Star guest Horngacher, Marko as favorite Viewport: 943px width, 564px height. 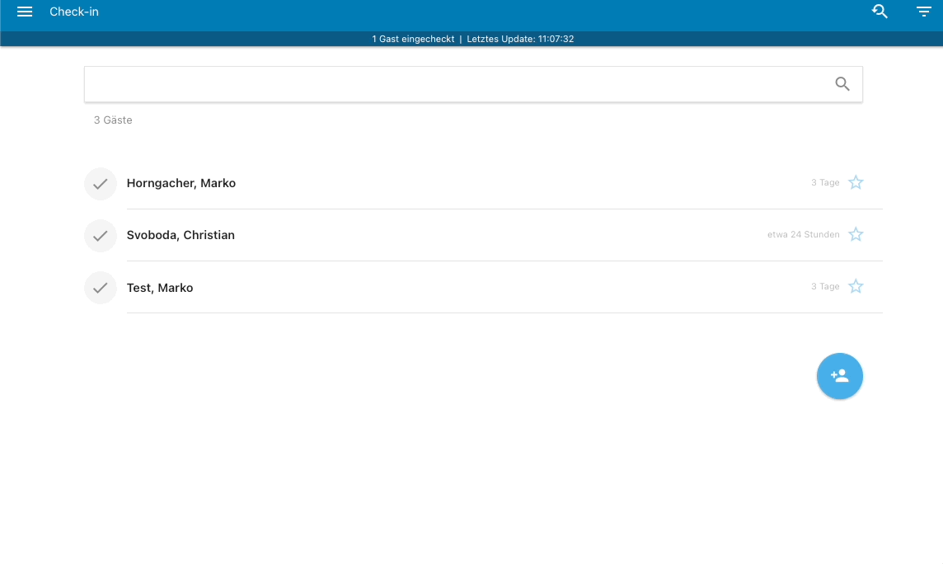coord(856,183)
